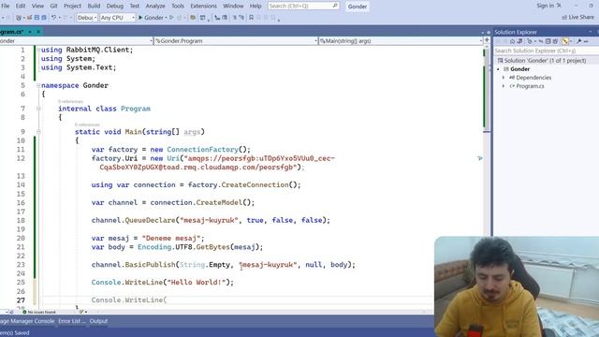Click the Sign in link
This screenshot has height=337, width=599.
545,6
